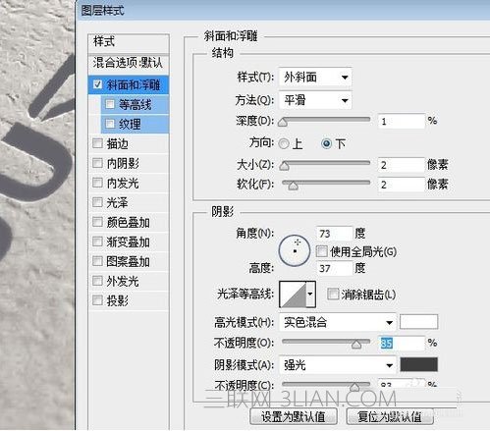The height and width of the screenshot is (431, 490).
Task: Click the 深度 percent input field
Action: [402, 122]
